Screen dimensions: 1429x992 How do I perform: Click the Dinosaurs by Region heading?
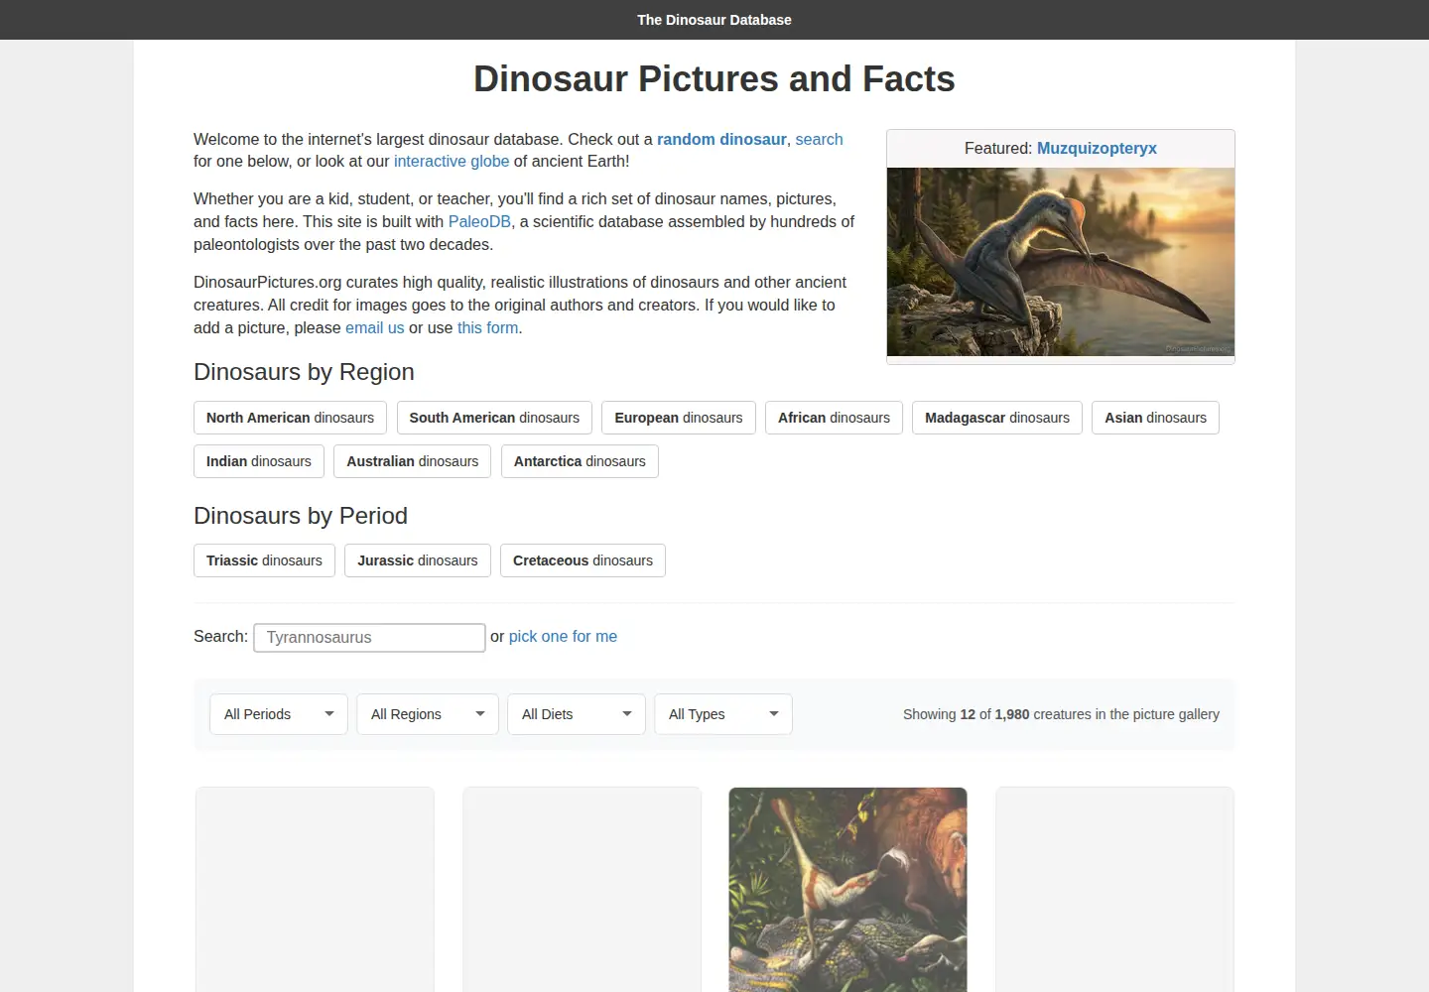pyautogui.click(x=304, y=372)
